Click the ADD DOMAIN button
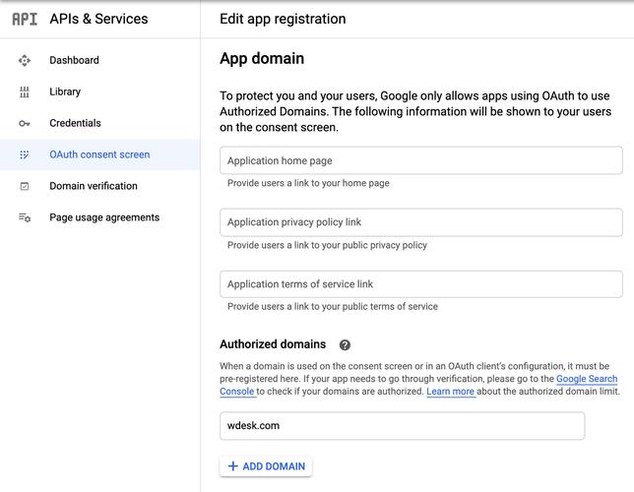Screen dimensions: 634x492 tap(266, 466)
